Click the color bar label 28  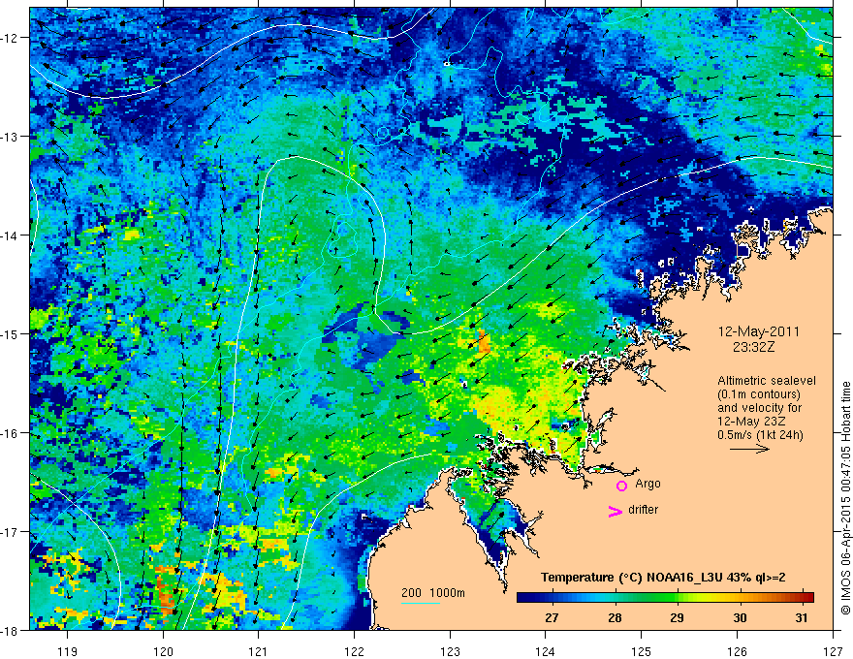(615, 617)
